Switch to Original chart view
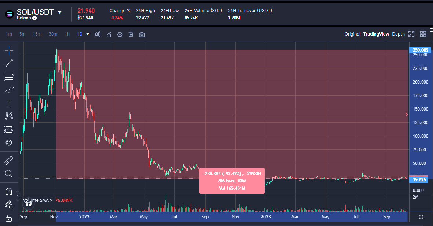 [x=352, y=34]
